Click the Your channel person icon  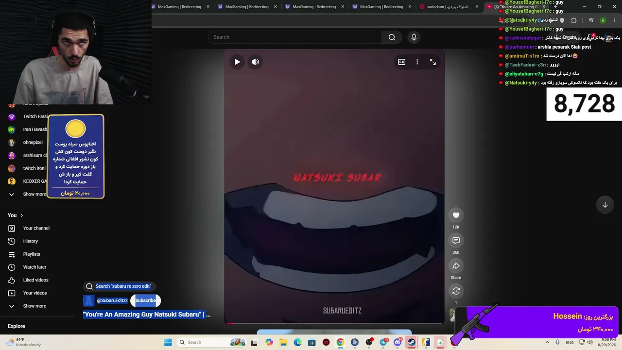[x=12, y=228]
